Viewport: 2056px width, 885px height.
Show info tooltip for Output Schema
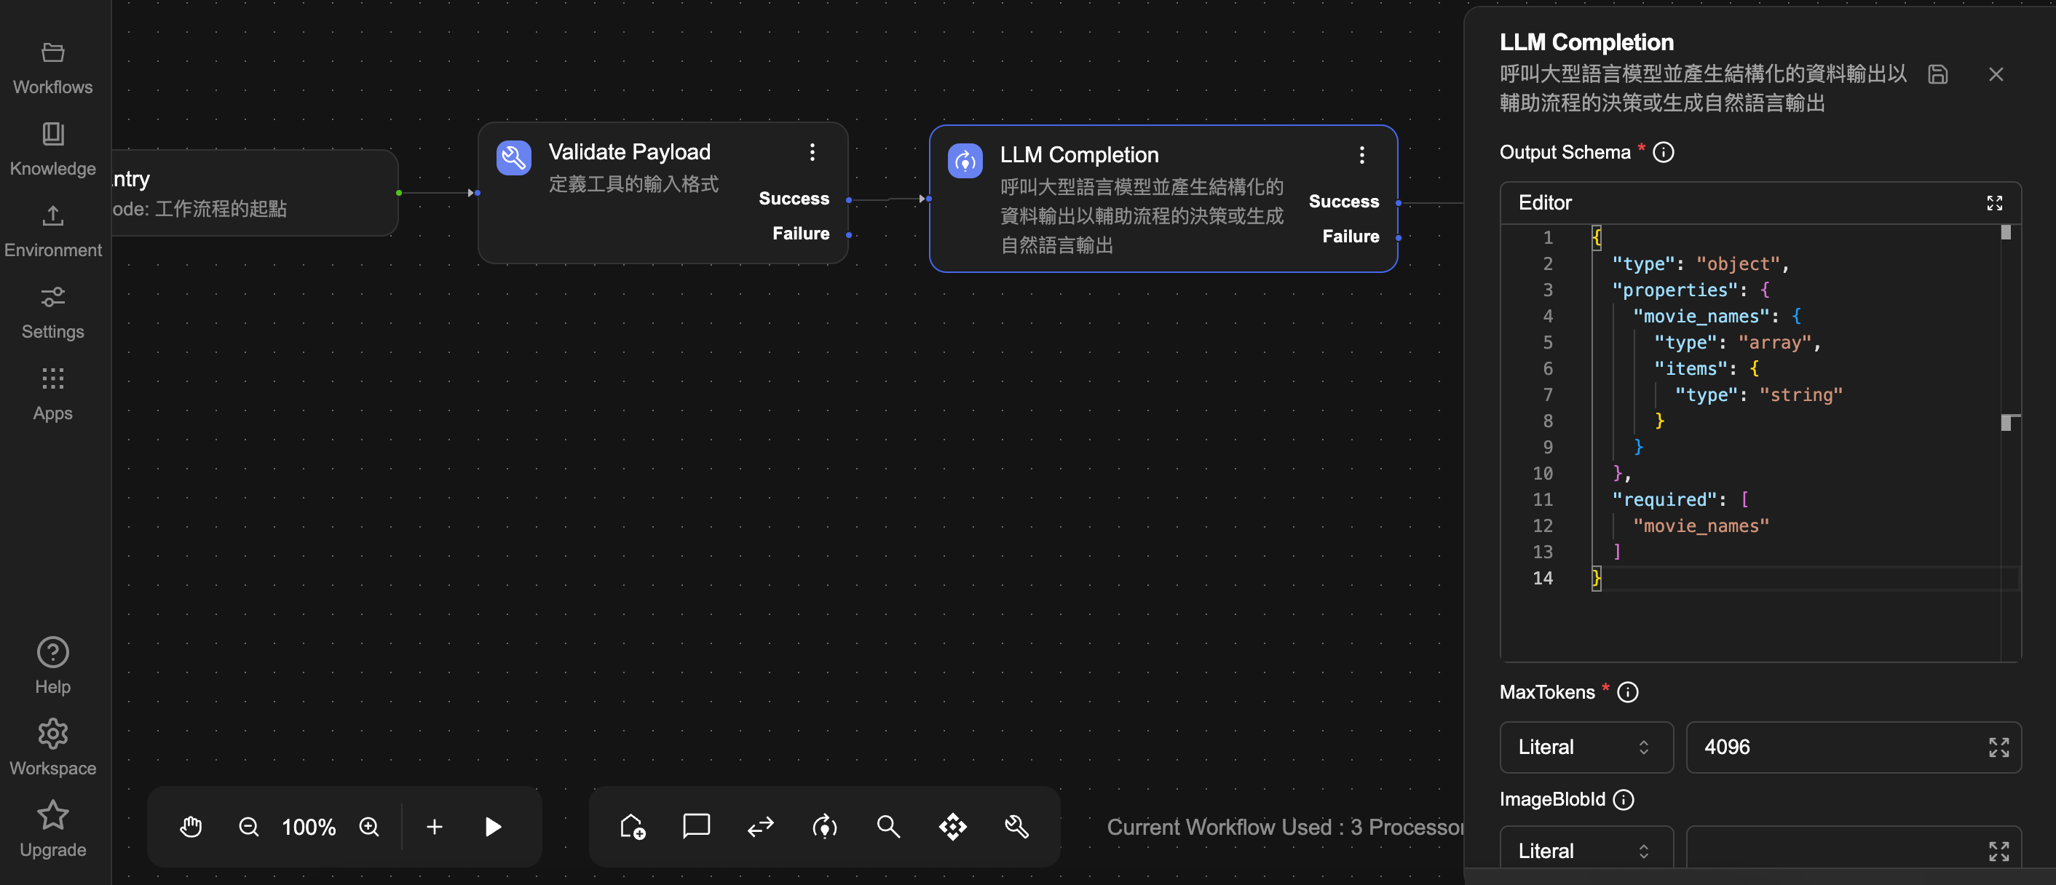pos(1664,152)
